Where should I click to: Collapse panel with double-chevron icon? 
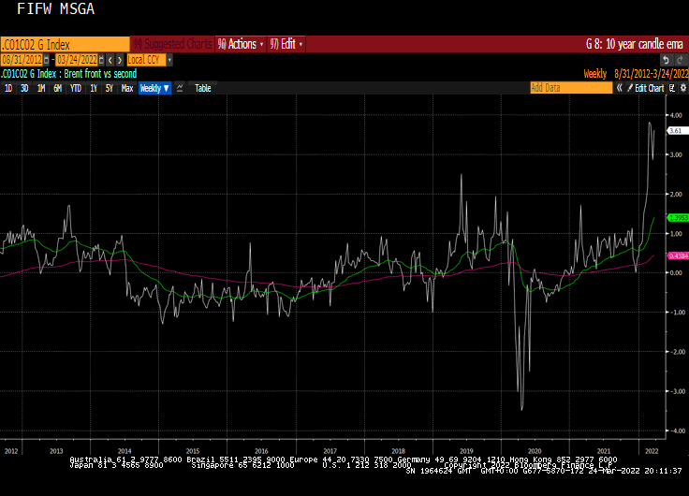[x=619, y=88]
